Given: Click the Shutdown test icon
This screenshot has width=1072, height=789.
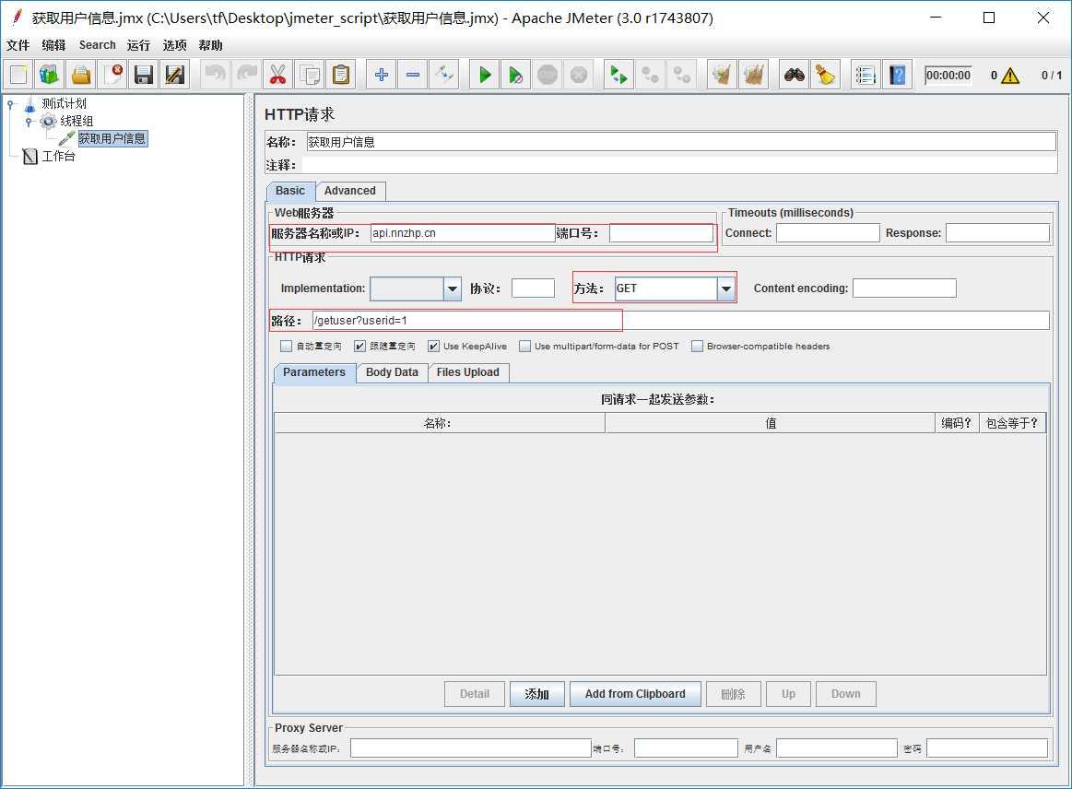Looking at the screenshot, I should pyautogui.click(x=578, y=75).
